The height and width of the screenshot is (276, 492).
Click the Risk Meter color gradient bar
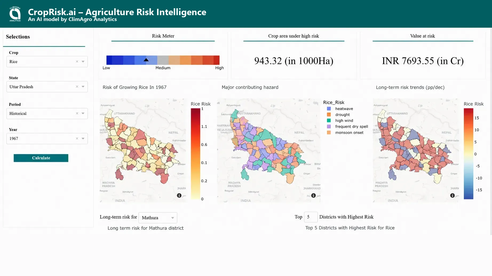point(163,60)
